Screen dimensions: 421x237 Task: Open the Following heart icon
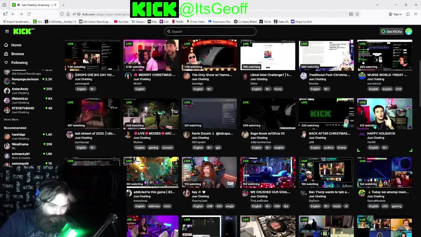(x=6, y=63)
